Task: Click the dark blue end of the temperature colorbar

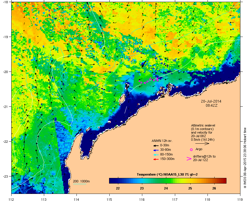Action: [111, 181]
